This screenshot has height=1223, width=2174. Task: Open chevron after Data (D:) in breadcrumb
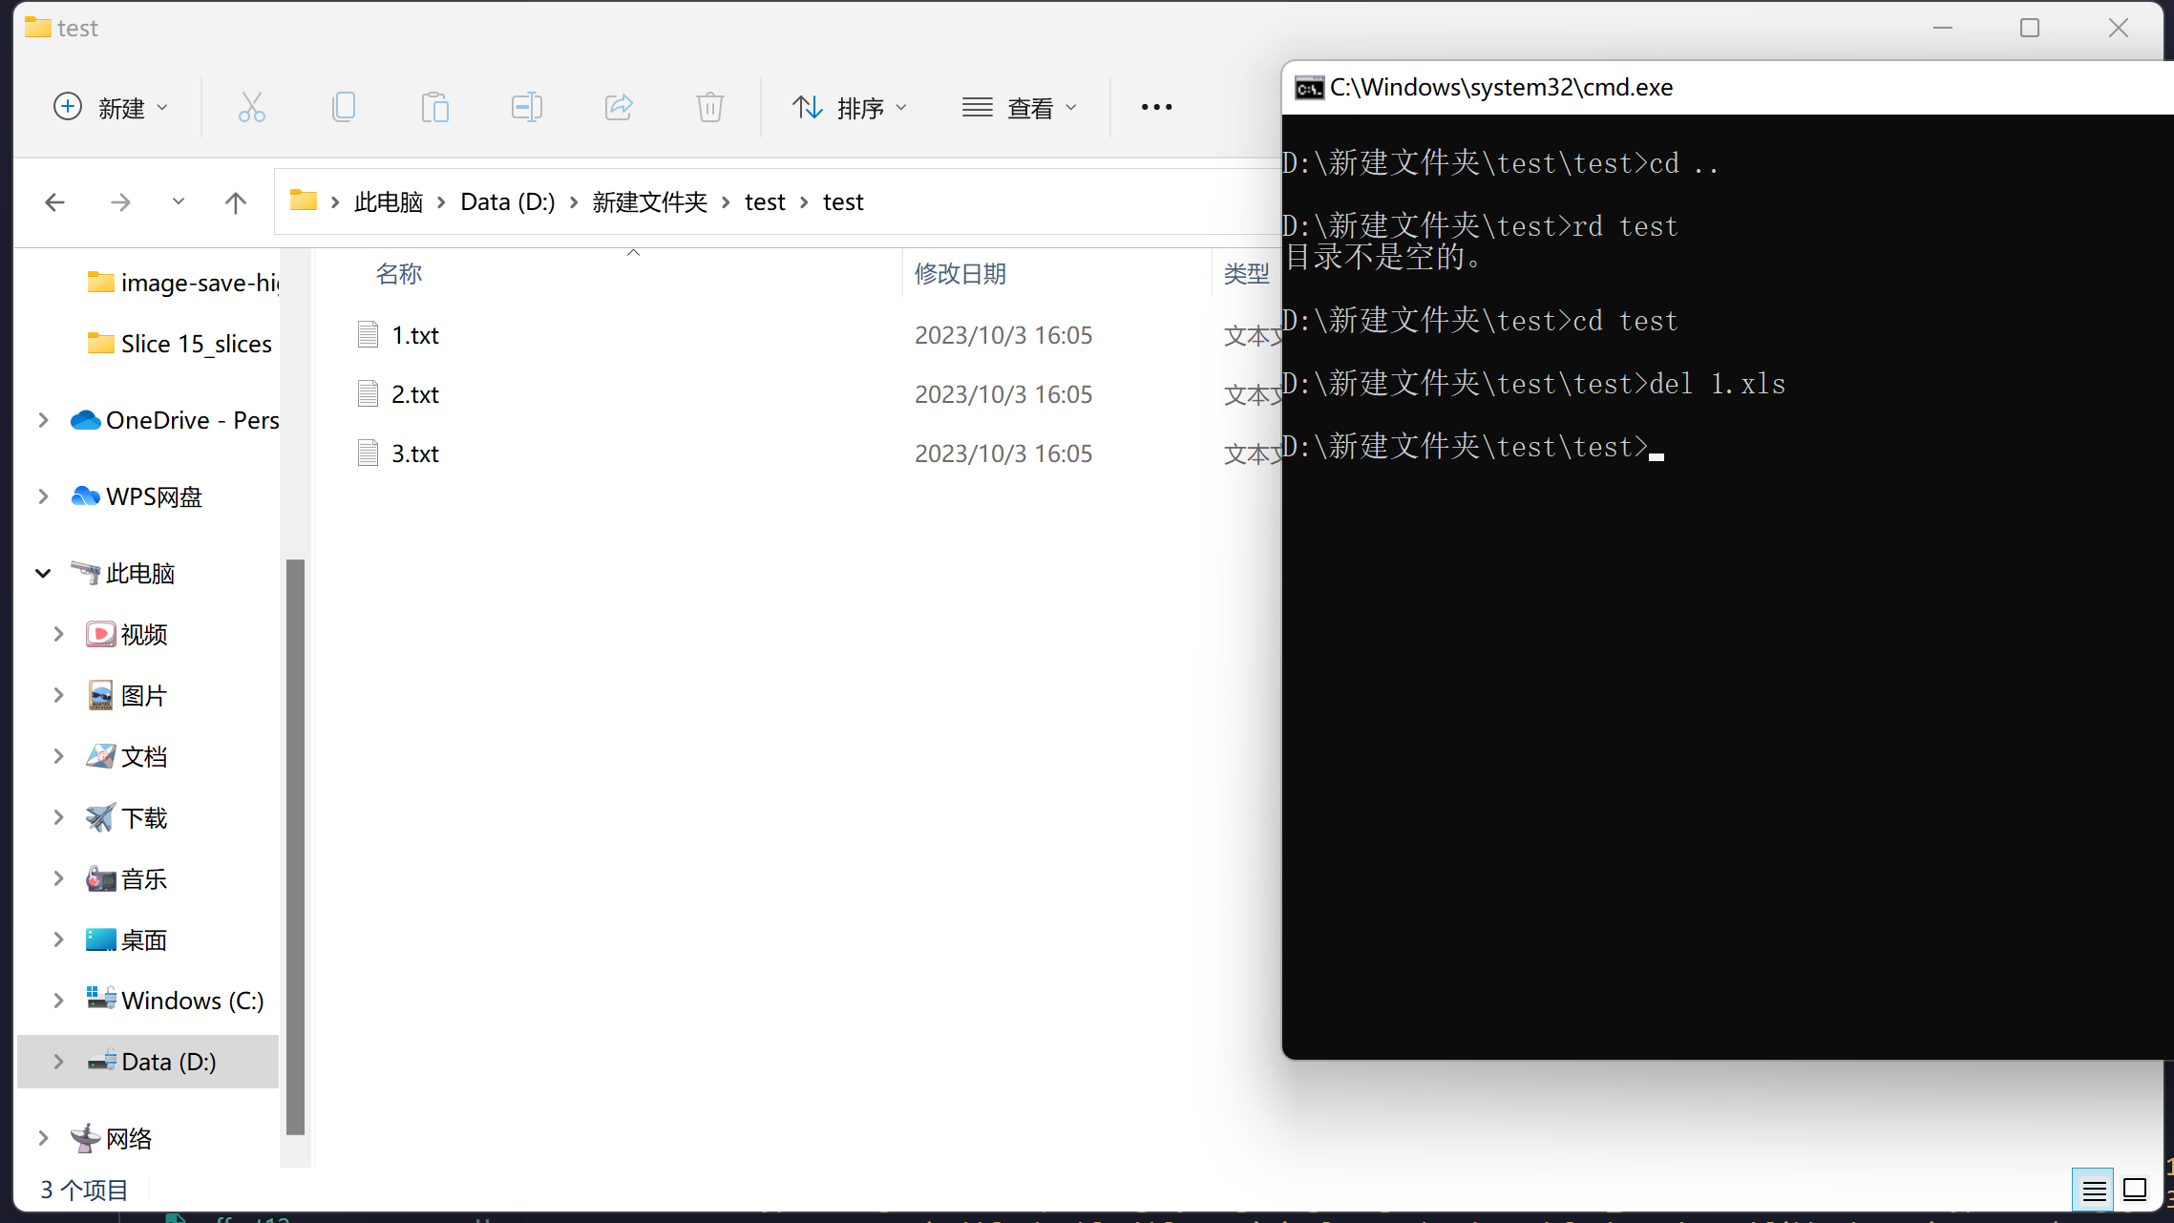(574, 202)
